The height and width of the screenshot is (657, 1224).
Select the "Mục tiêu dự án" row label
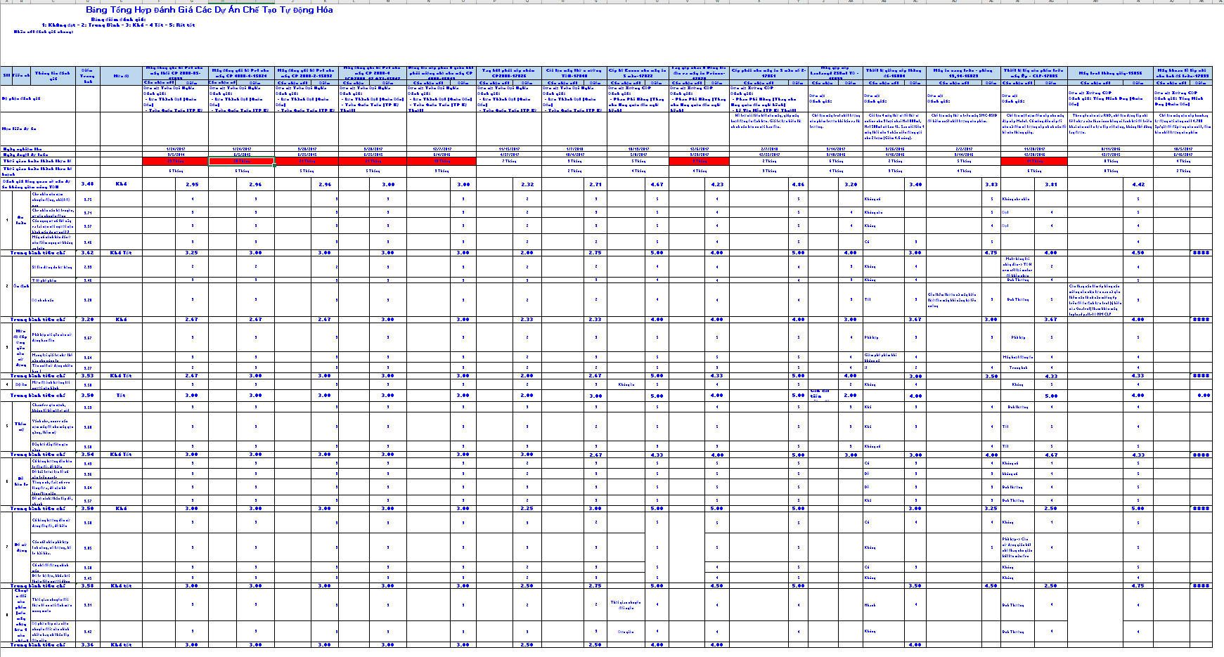click(x=20, y=129)
